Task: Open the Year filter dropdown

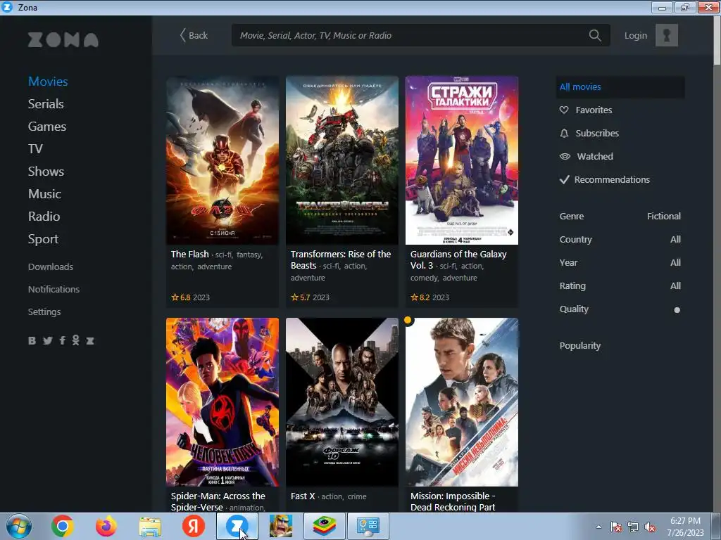Action: coord(620,263)
